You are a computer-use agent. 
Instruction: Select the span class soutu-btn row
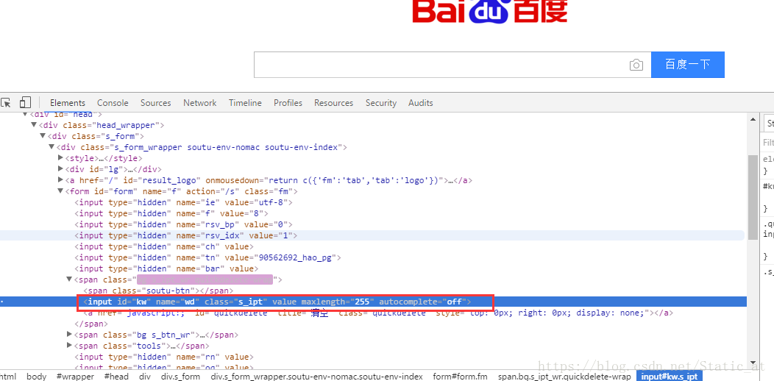tap(158, 291)
